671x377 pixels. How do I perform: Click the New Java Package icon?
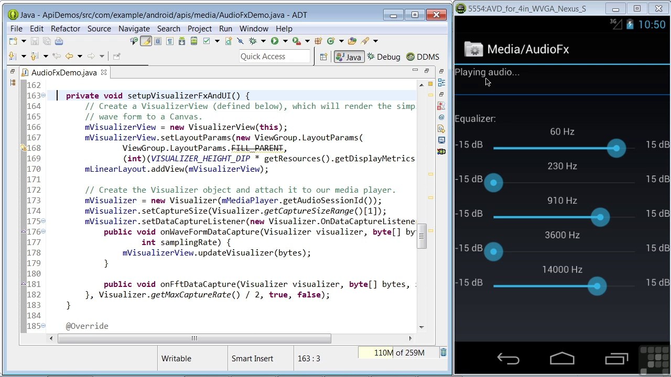318,41
